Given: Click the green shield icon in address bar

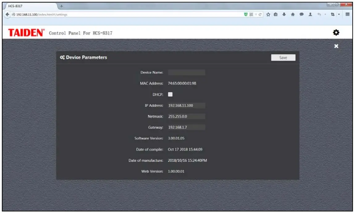Looking at the screenshot, I should tap(246, 14).
